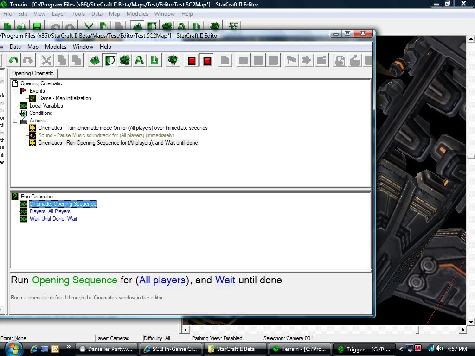Click the Open file icon in Terrain window toolbar

click(22, 26)
